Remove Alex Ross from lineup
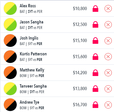The width and height of the screenshot is (114, 112). coord(108,9)
